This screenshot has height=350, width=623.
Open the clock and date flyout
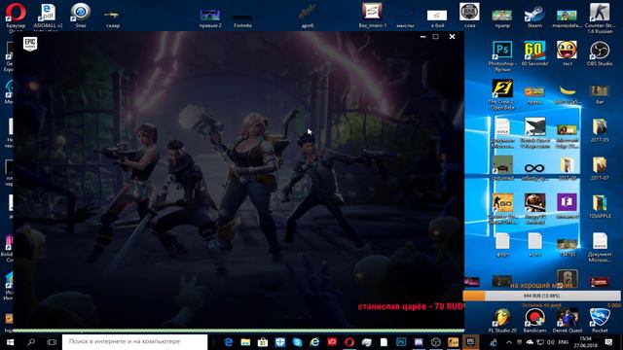pos(585,342)
